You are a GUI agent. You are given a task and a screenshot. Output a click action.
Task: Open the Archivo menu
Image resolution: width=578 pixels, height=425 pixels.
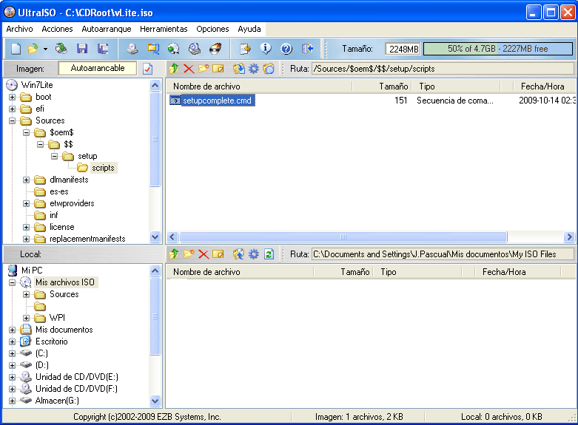[x=19, y=29]
